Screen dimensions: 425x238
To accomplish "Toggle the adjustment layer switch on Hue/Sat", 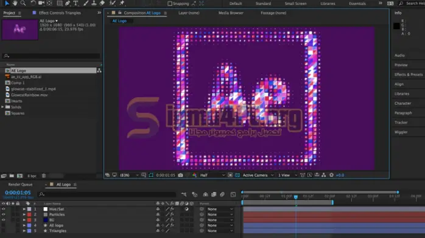I will [187, 209].
